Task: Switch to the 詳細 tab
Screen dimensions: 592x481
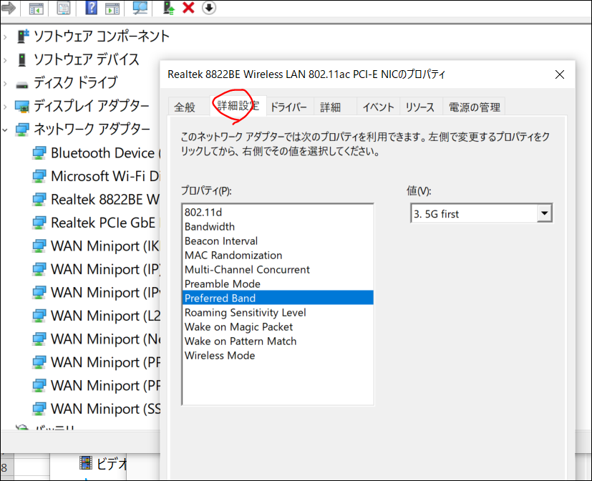Action: pos(330,107)
